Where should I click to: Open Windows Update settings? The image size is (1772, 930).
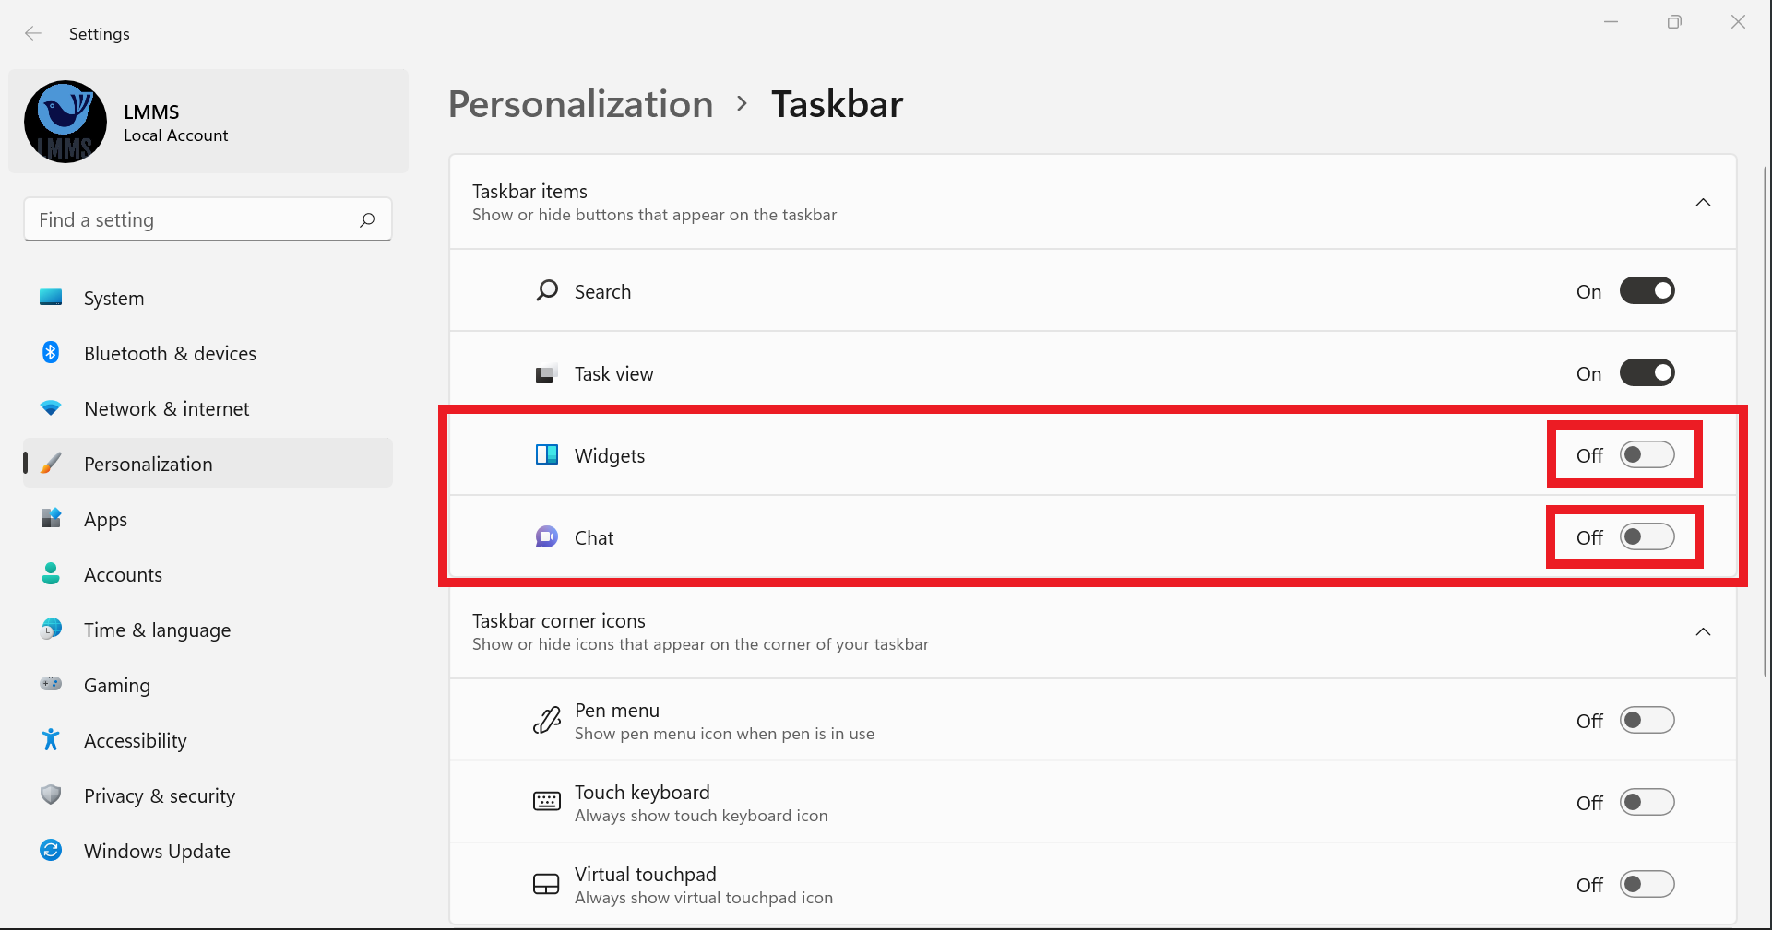157,851
